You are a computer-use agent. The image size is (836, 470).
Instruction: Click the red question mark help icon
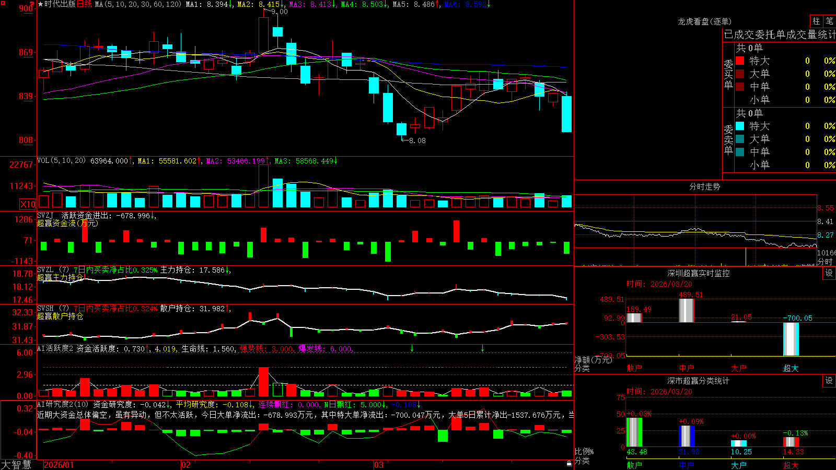tap(32, 4)
